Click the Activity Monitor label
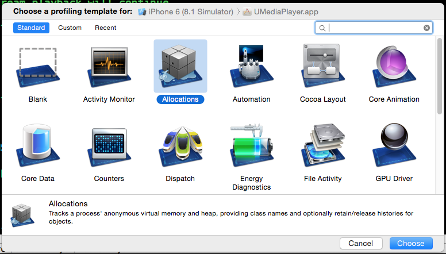This screenshot has height=254, width=446. 109,99
